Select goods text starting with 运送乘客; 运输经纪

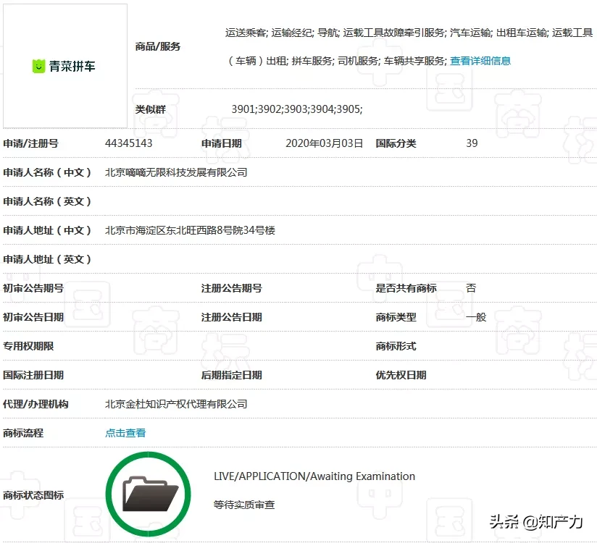tap(409, 33)
